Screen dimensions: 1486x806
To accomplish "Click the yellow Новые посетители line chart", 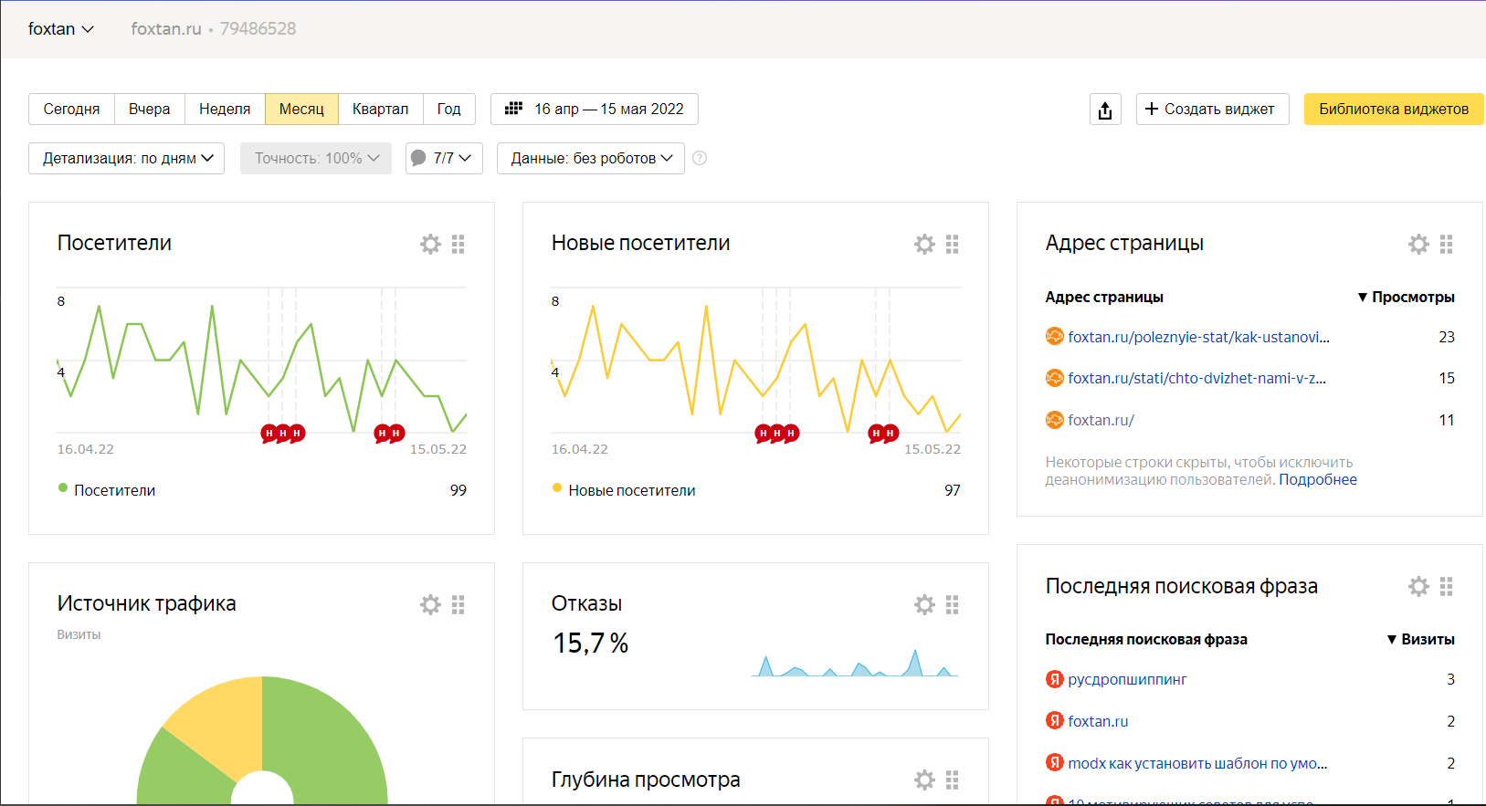I will point(755,368).
